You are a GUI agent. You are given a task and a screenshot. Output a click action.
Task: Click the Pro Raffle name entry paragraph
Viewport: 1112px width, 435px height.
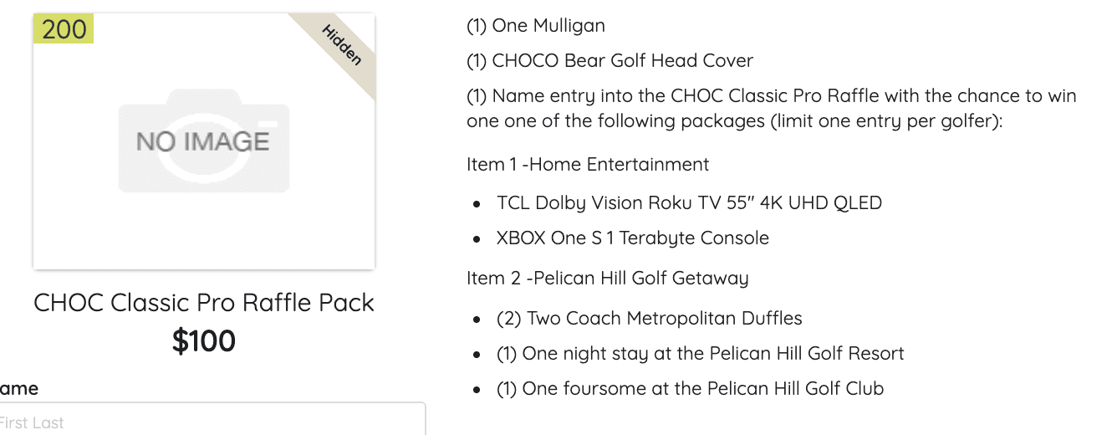point(772,108)
